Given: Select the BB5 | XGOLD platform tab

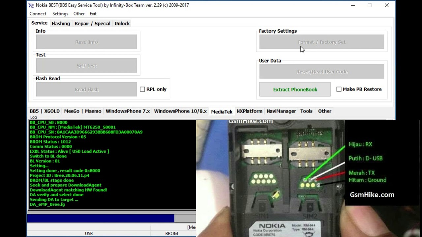Looking at the screenshot, I should pos(45,111).
